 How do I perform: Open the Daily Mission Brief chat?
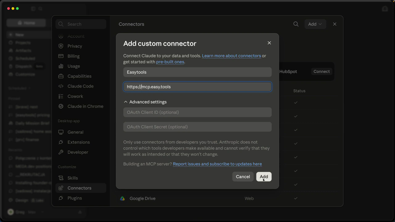[32, 123]
